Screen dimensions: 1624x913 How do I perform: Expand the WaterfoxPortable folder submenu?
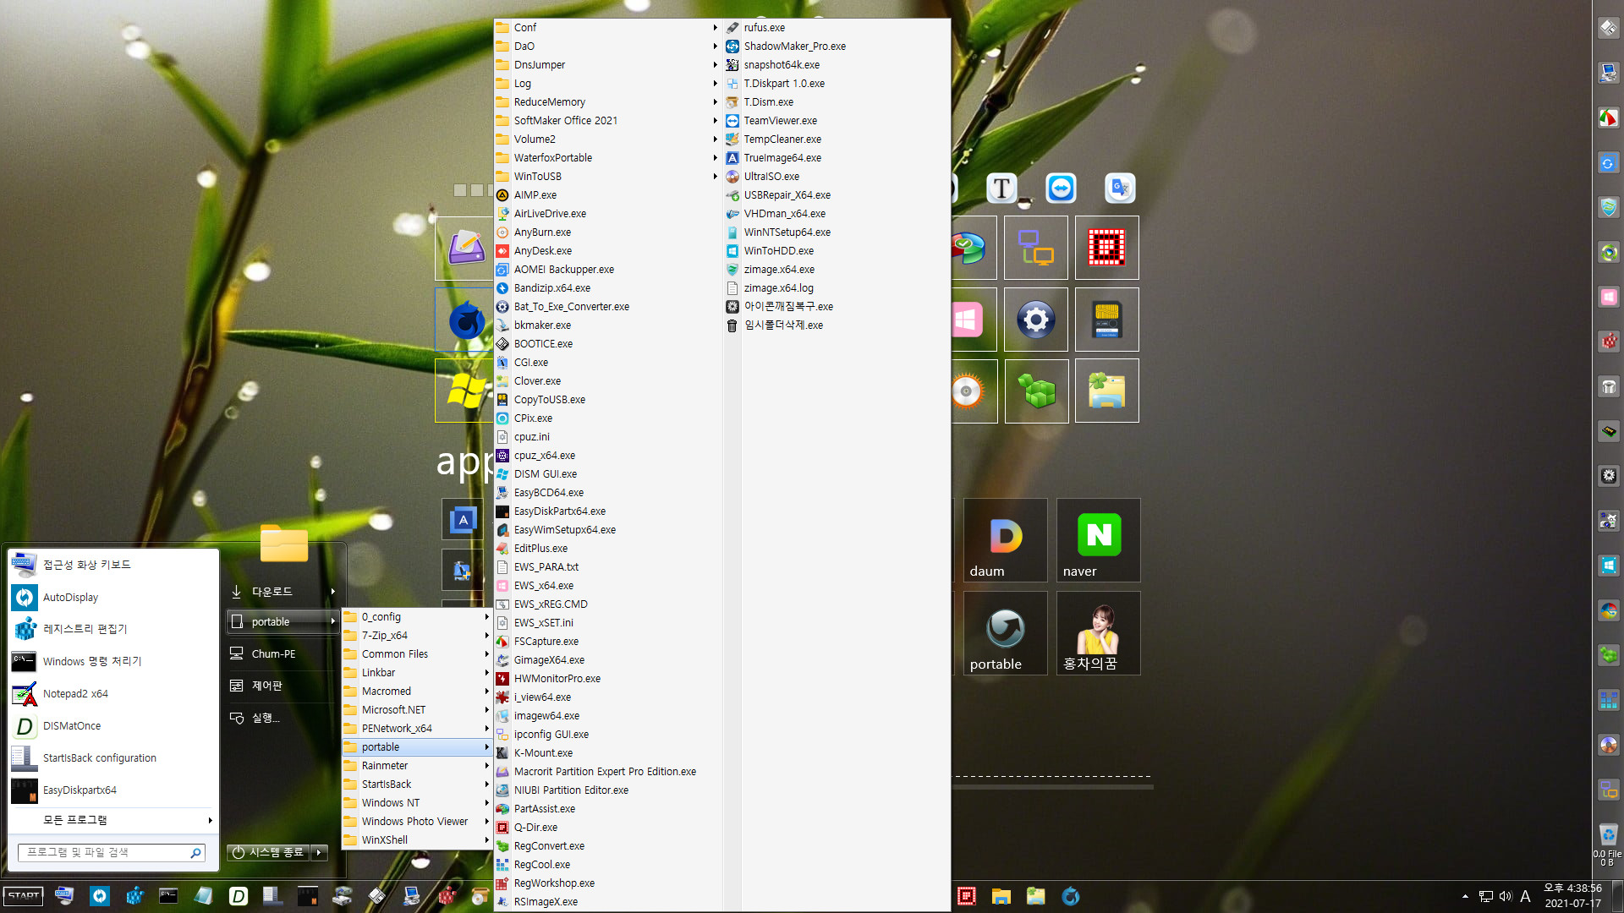point(607,158)
